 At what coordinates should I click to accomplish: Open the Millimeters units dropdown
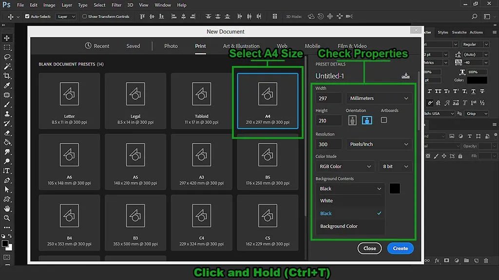[x=379, y=98]
